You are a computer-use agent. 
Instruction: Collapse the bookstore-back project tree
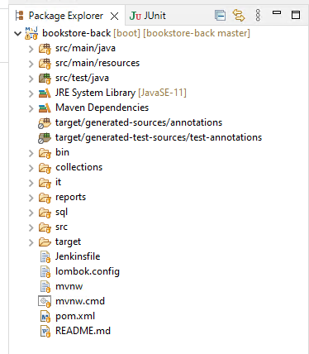17,34
